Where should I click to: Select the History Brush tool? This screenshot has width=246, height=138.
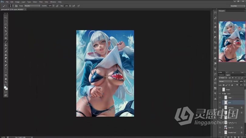6,48
